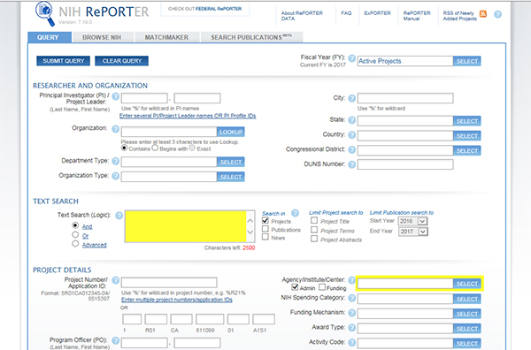This screenshot has height=350, width=531.
Task: Uncheck the Projects search checkbox
Action: [265, 220]
